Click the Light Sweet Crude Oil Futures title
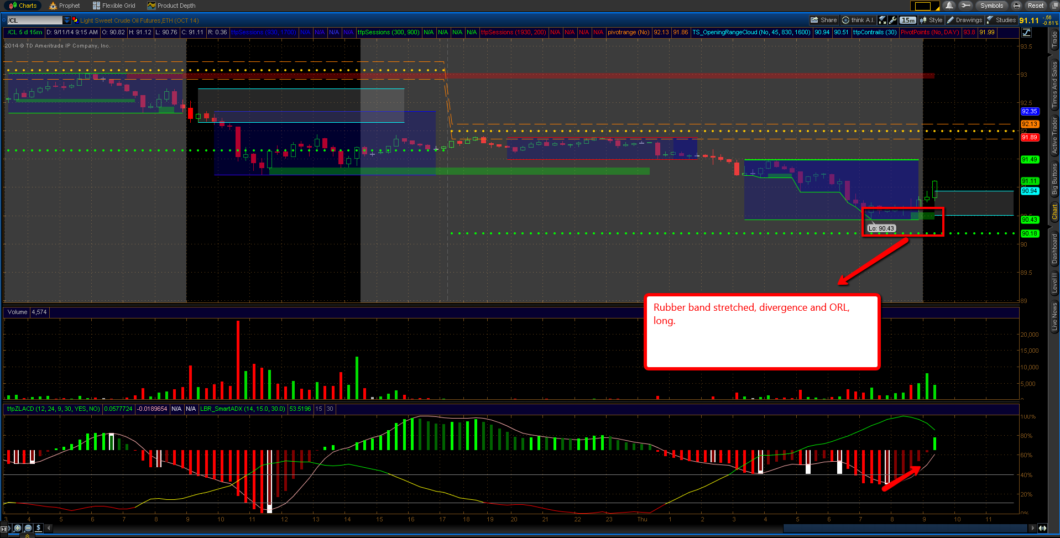 tap(139, 20)
